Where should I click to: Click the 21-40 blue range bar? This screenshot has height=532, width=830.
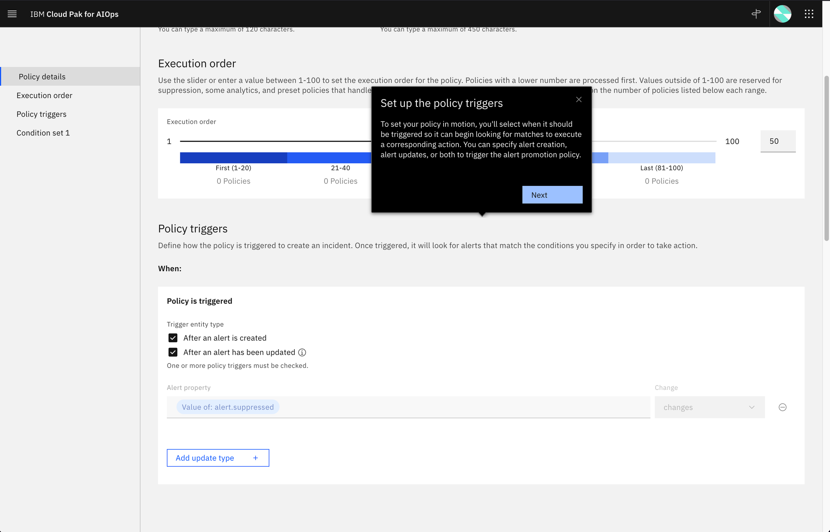[x=329, y=158]
